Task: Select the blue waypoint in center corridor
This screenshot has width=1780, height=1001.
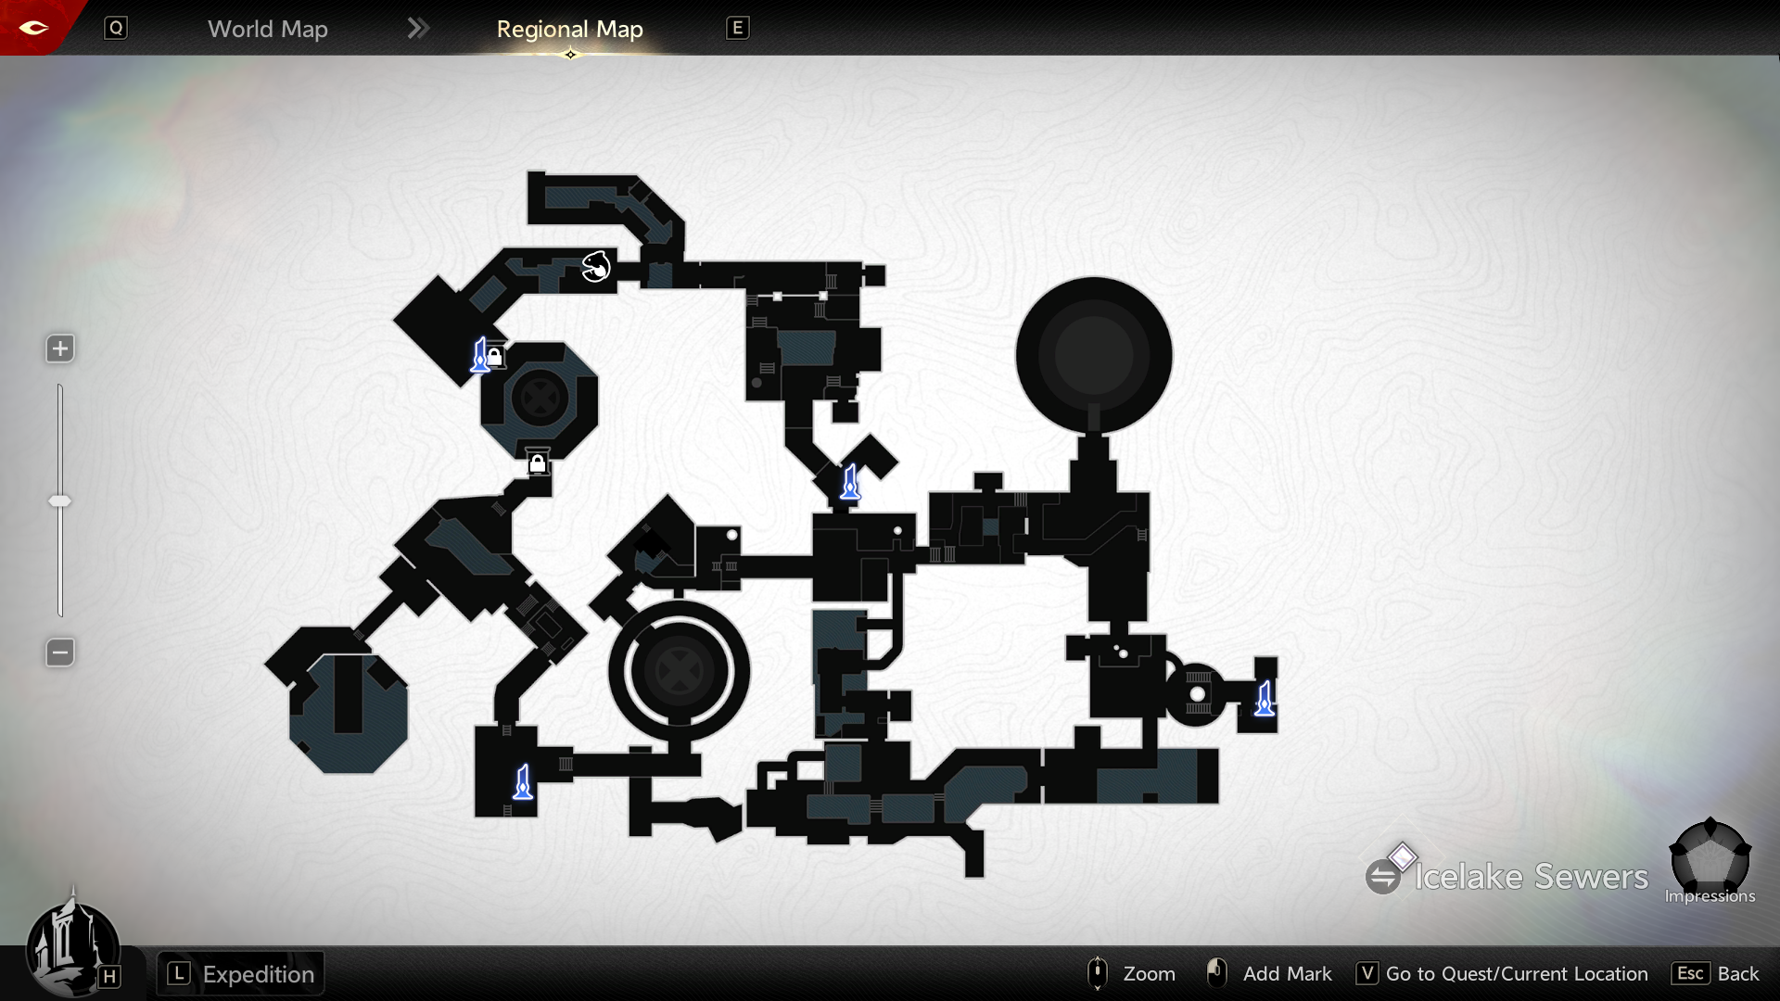Action: (x=850, y=483)
